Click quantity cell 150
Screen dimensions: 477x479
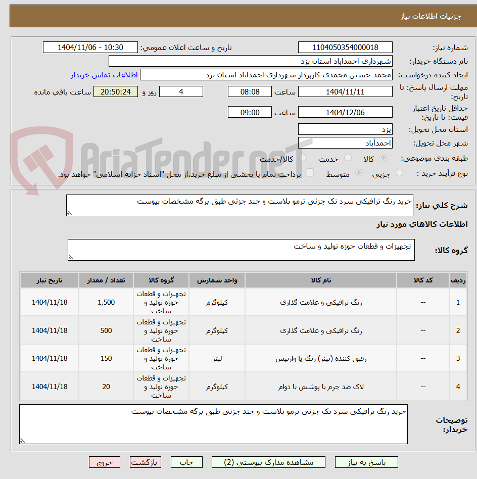point(106,358)
